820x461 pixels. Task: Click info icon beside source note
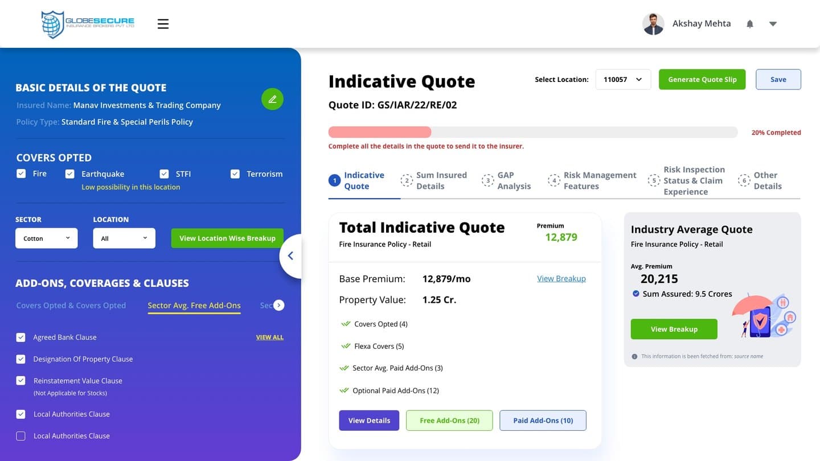pos(634,356)
